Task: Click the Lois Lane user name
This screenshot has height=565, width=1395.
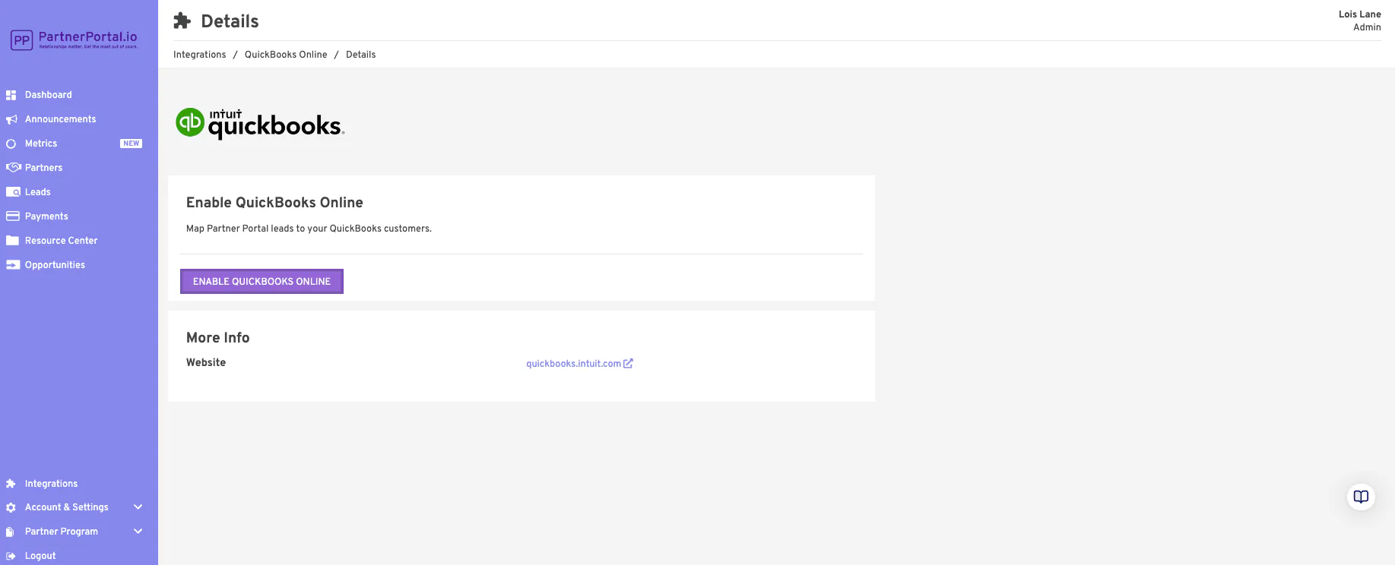Action: pyautogui.click(x=1359, y=14)
